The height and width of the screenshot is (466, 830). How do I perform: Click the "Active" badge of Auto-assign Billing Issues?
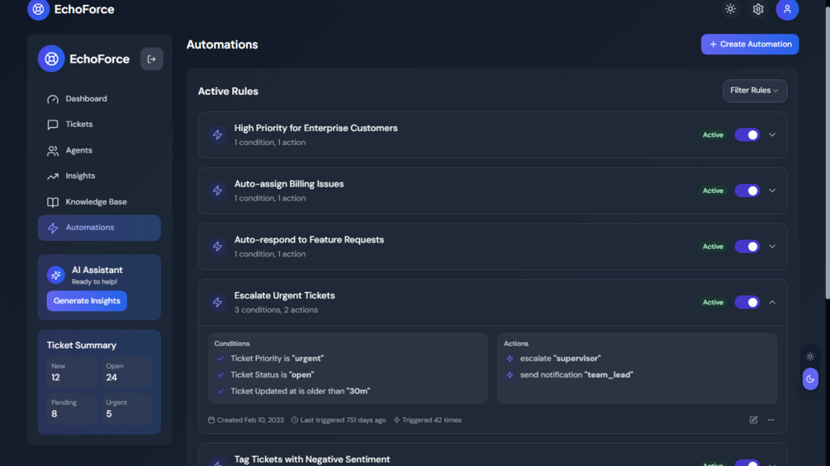pos(713,191)
